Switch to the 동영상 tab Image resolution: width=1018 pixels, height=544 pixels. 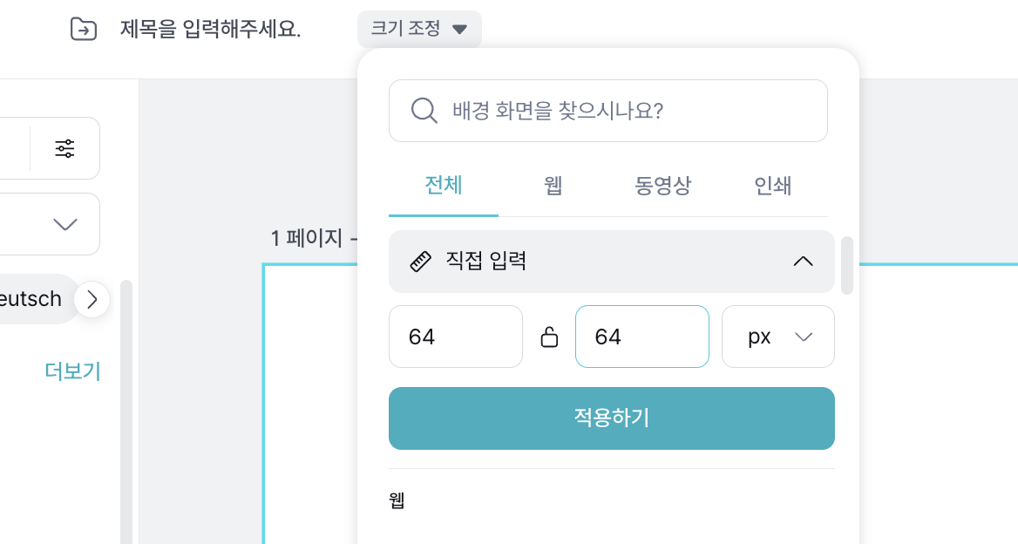tap(662, 186)
